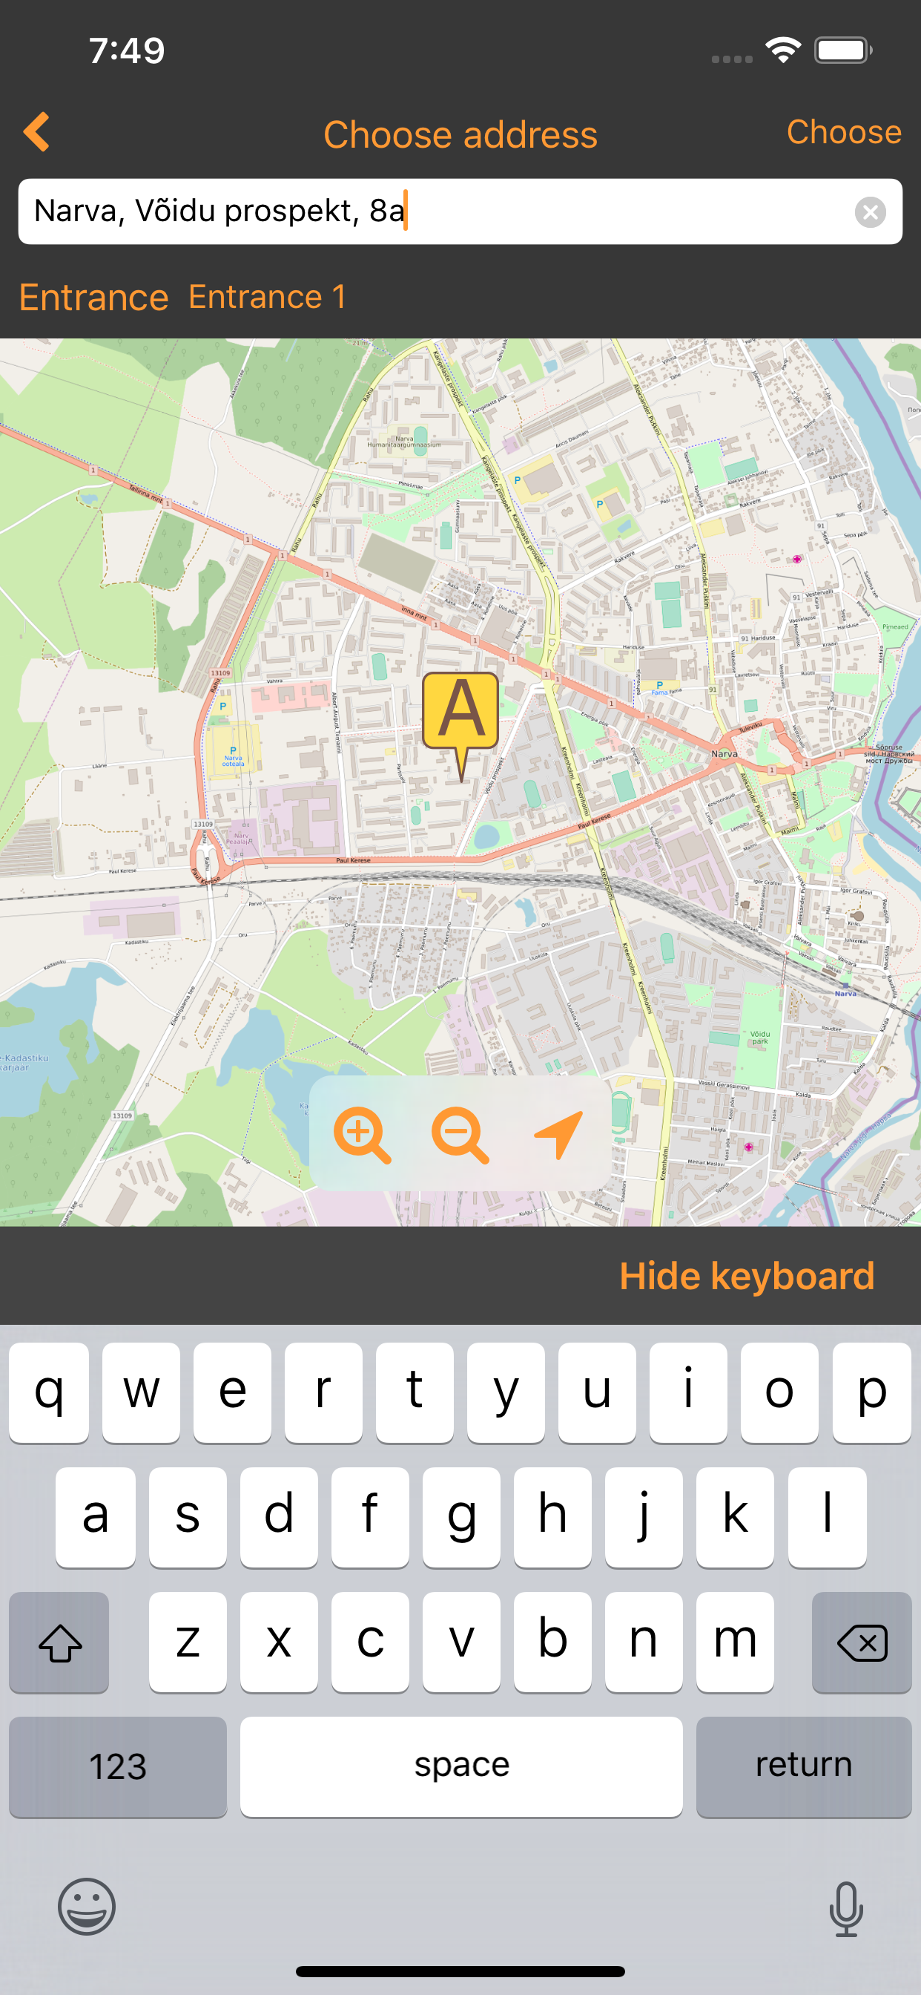921x1995 pixels.
Task: Focus the address field containing Narva, Võidu prospekt
Action: point(460,212)
